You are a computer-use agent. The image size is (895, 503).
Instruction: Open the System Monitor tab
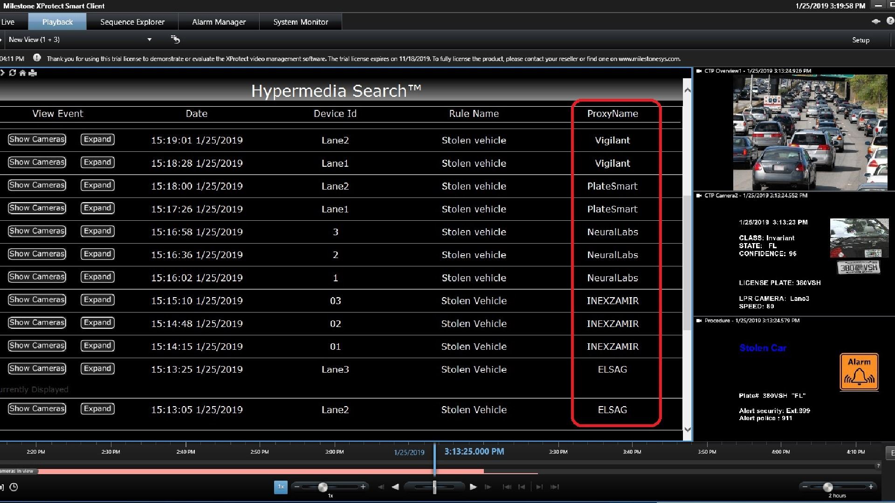point(301,22)
